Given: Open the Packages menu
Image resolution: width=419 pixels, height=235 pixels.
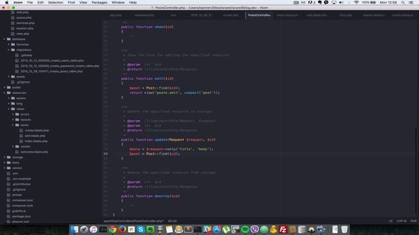Looking at the screenshot, I should tap(100, 3).
